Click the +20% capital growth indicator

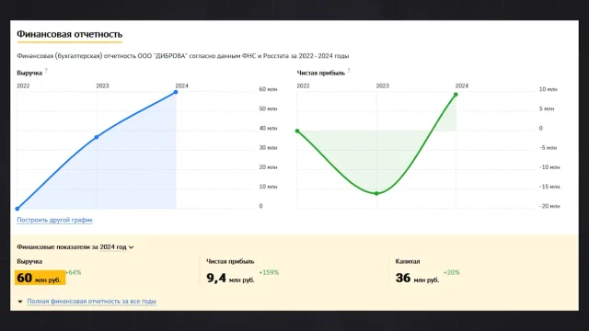452,272
